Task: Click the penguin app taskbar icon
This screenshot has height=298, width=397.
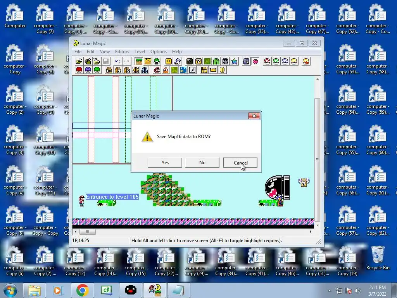Action: click(131, 290)
